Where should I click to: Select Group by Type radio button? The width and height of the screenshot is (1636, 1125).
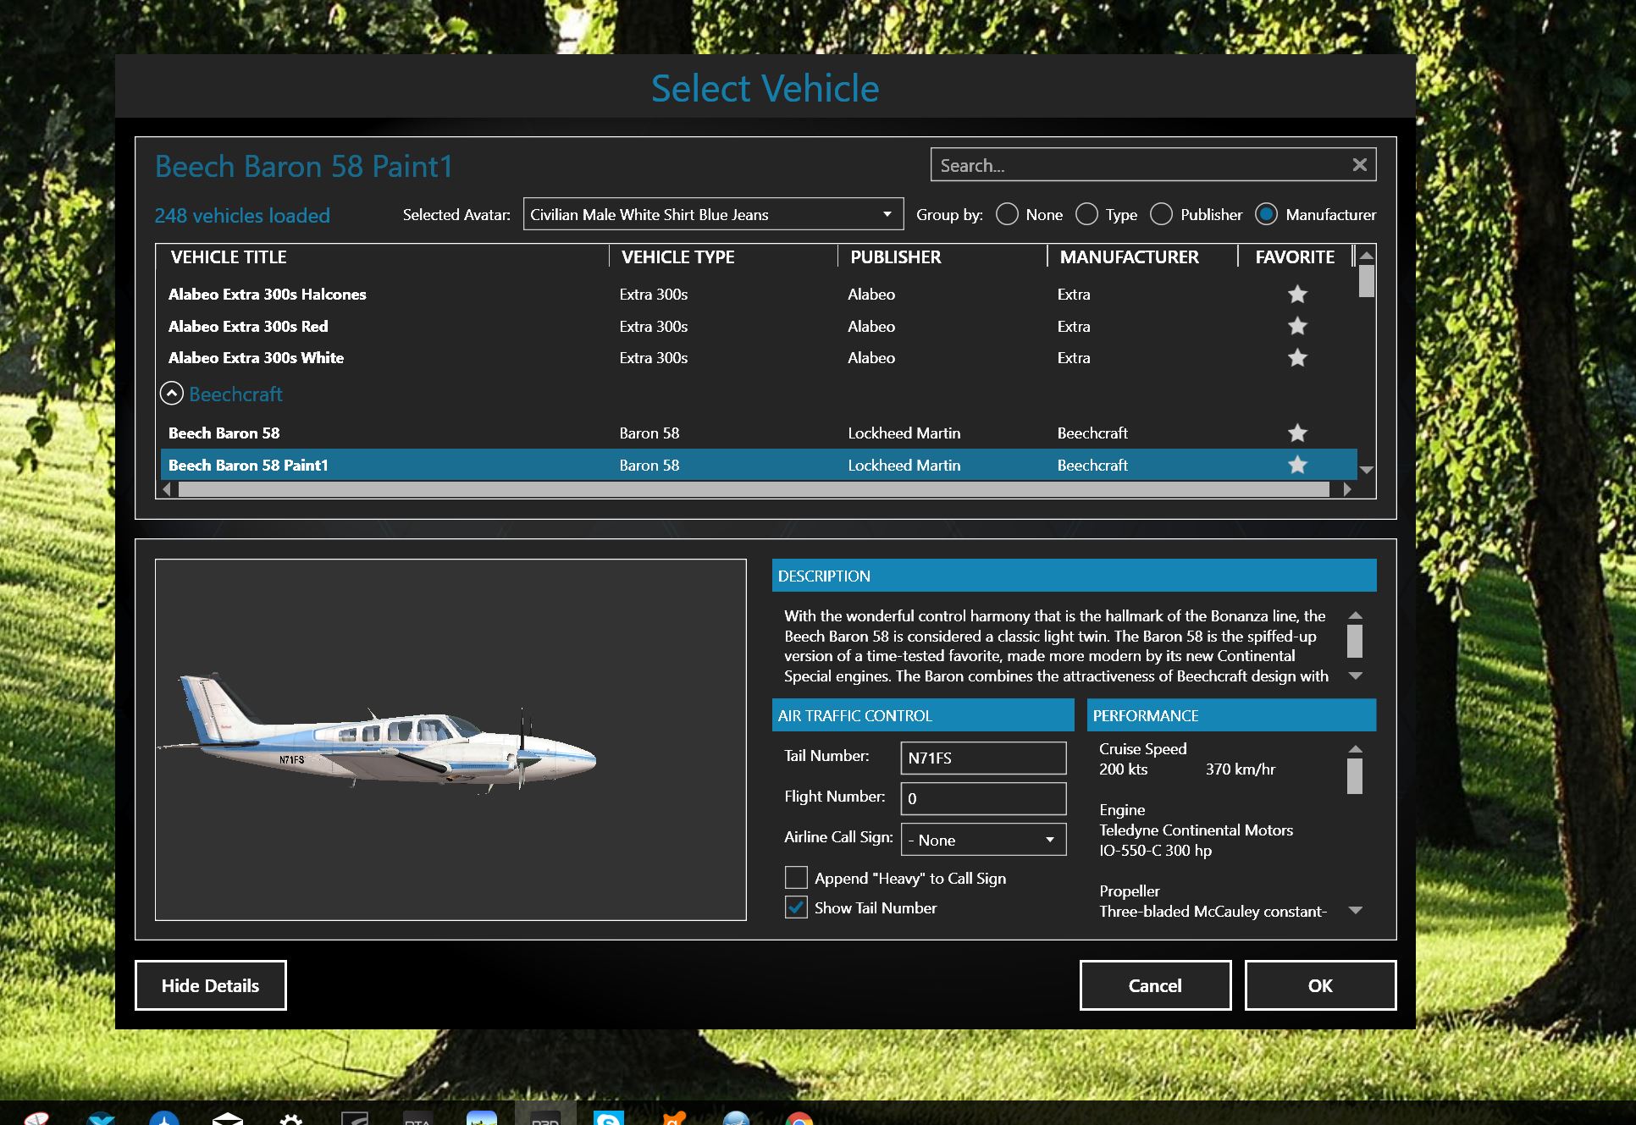[1086, 215]
